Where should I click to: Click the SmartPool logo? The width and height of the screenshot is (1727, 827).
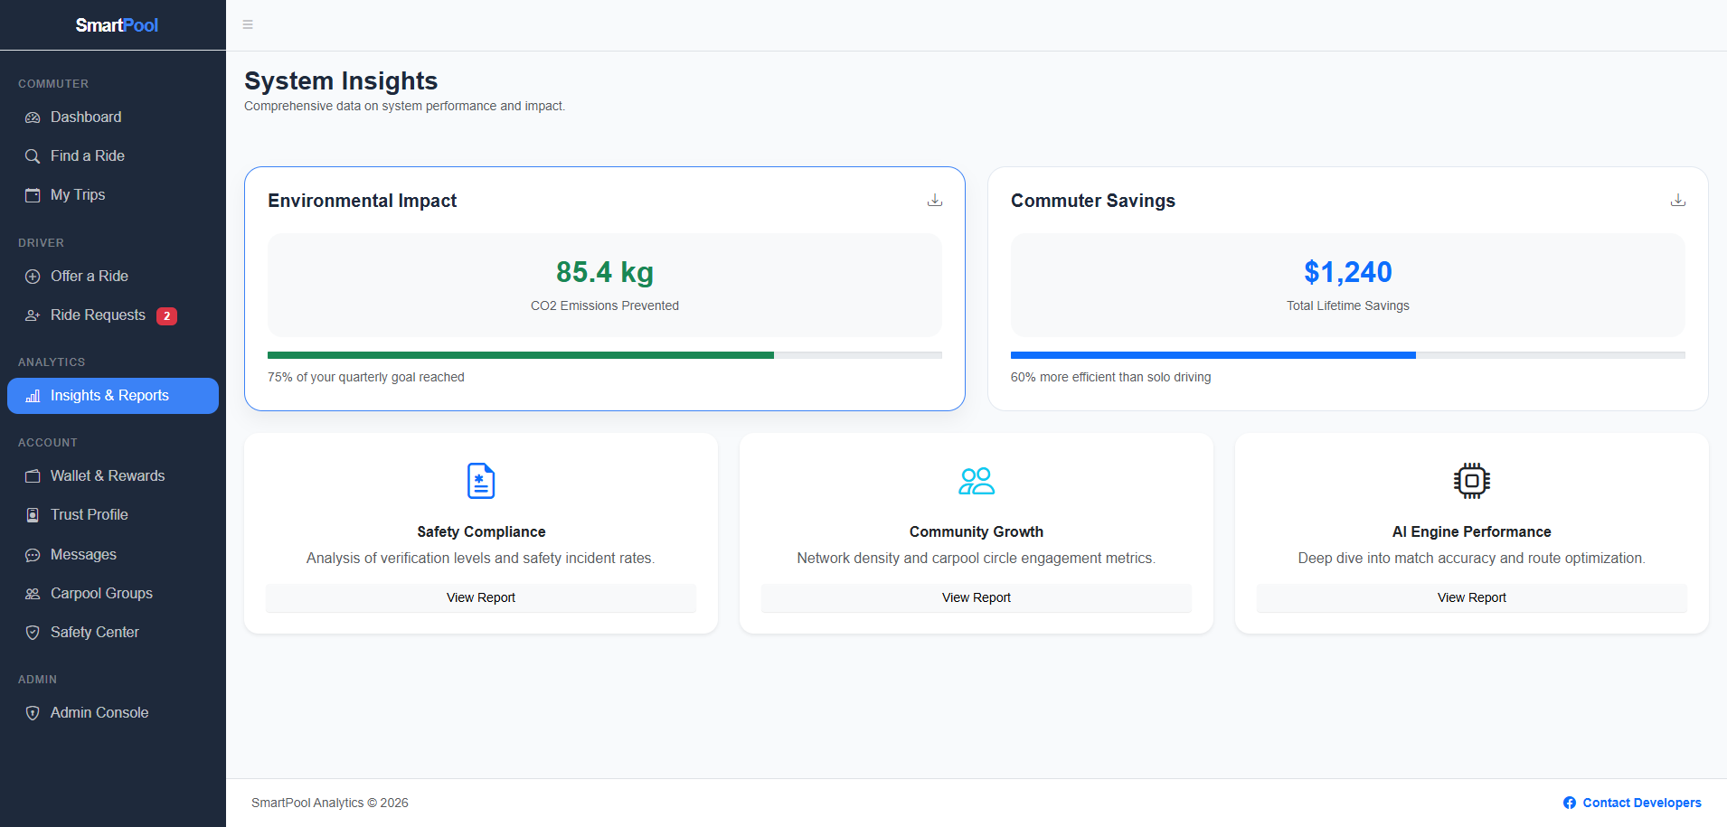tap(116, 24)
